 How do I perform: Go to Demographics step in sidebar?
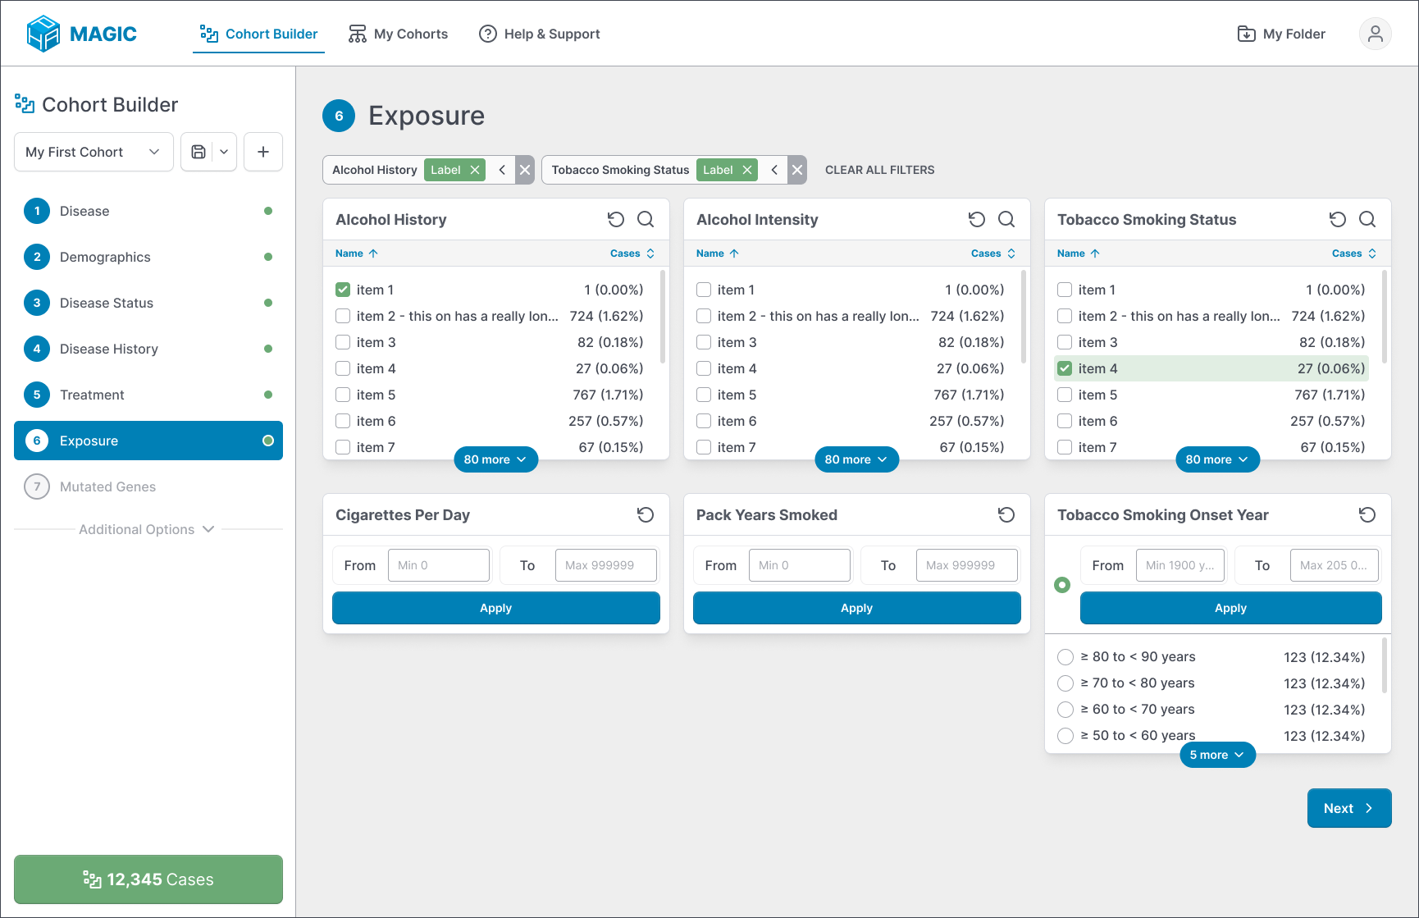pos(148,257)
